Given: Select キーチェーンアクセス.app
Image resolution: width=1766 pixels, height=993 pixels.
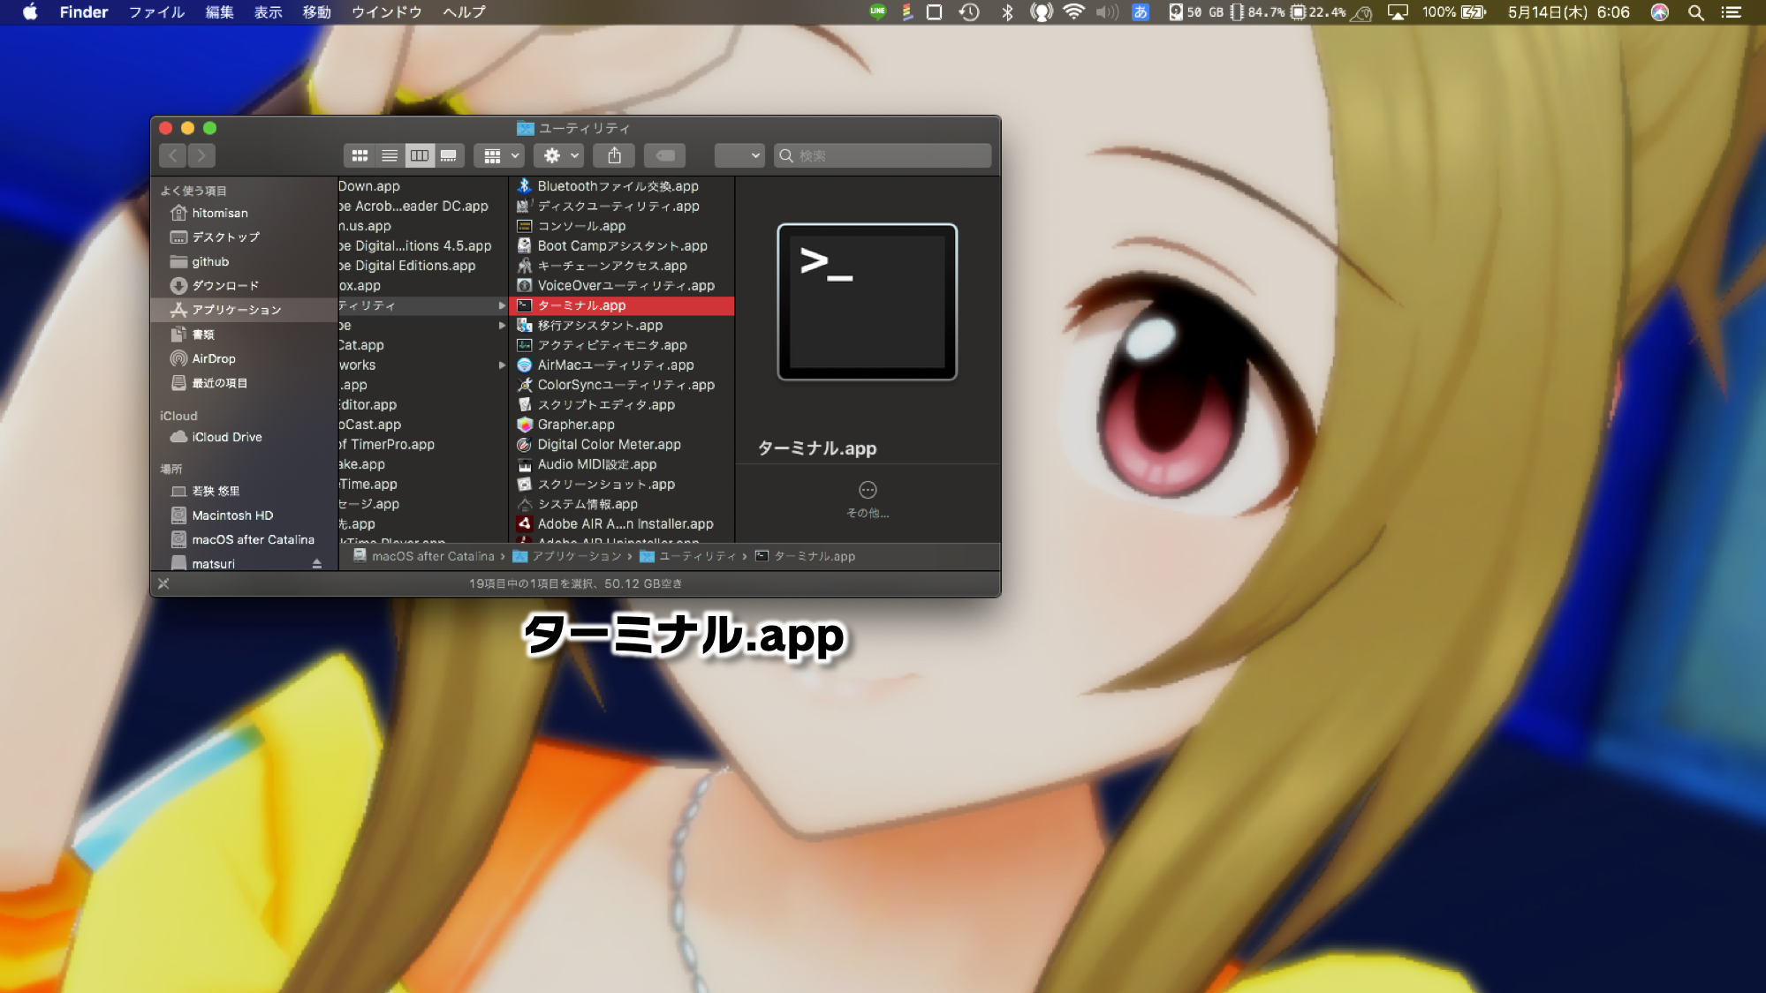Looking at the screenshot, I should pos(622,266).
